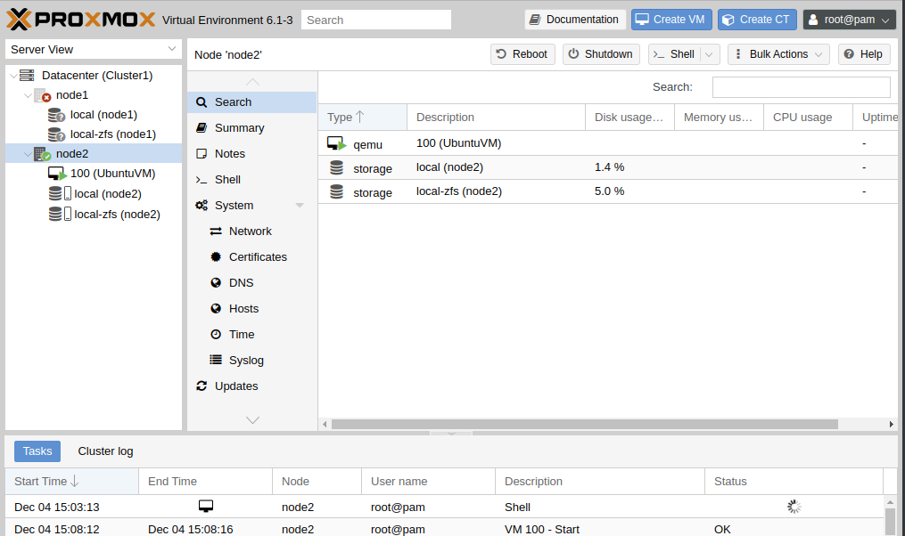Open Documentation
Screen dimensions: 905x536
click(x=575, y=20)
